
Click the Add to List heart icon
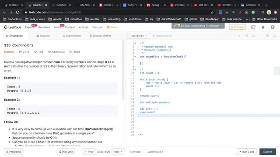49,52
